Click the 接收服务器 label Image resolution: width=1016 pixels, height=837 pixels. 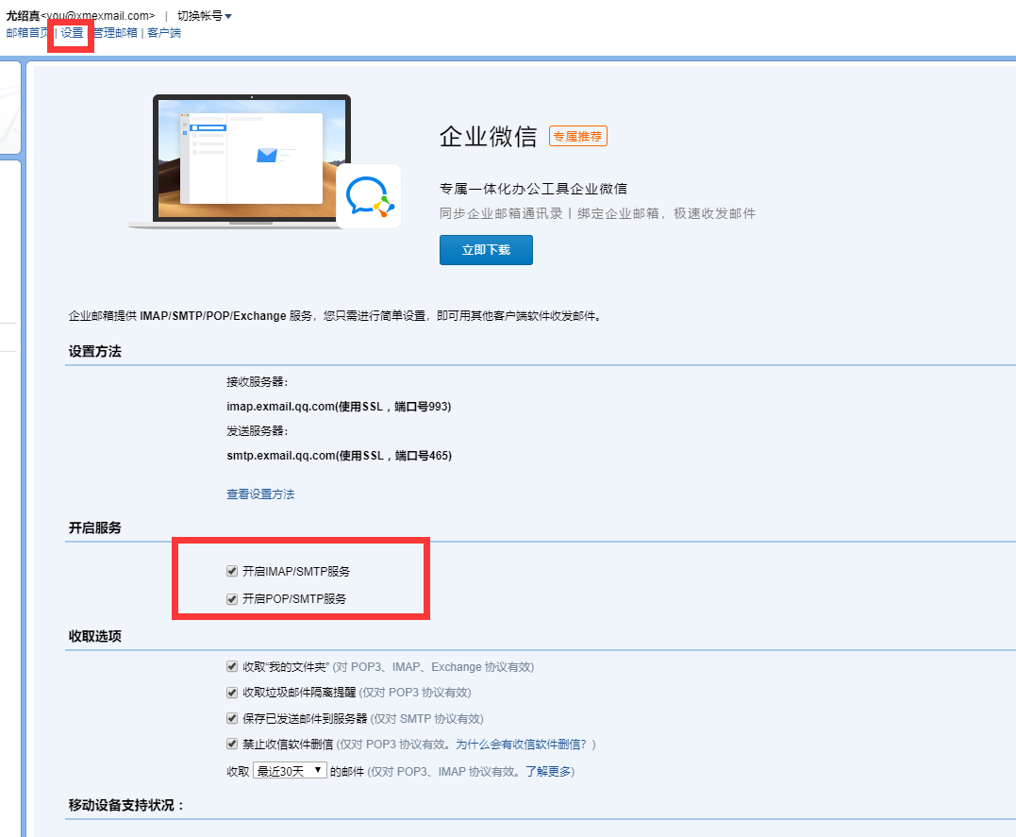click(x=258, y=382)
